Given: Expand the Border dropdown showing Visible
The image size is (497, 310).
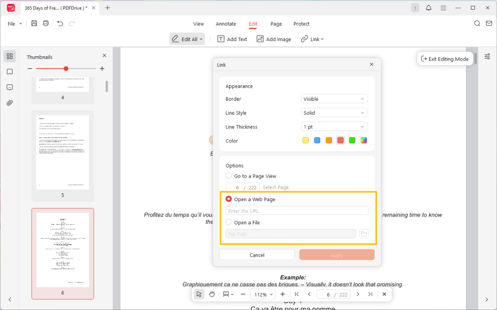Looking at the screenshot, I should pyautogui.click(x=334, y=99).
